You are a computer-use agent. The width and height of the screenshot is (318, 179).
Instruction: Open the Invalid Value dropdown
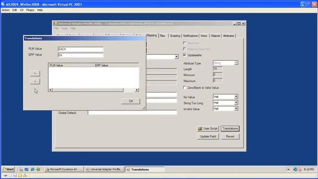(x=236, y=108)
